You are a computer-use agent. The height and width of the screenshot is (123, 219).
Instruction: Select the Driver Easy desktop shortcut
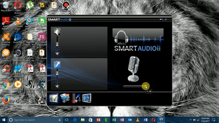tap(18, 38)
